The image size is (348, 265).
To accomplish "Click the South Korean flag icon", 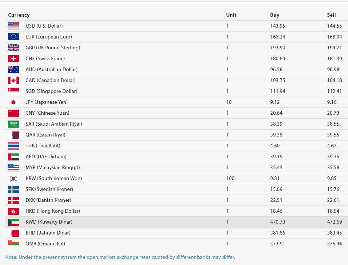I will 13,178.
